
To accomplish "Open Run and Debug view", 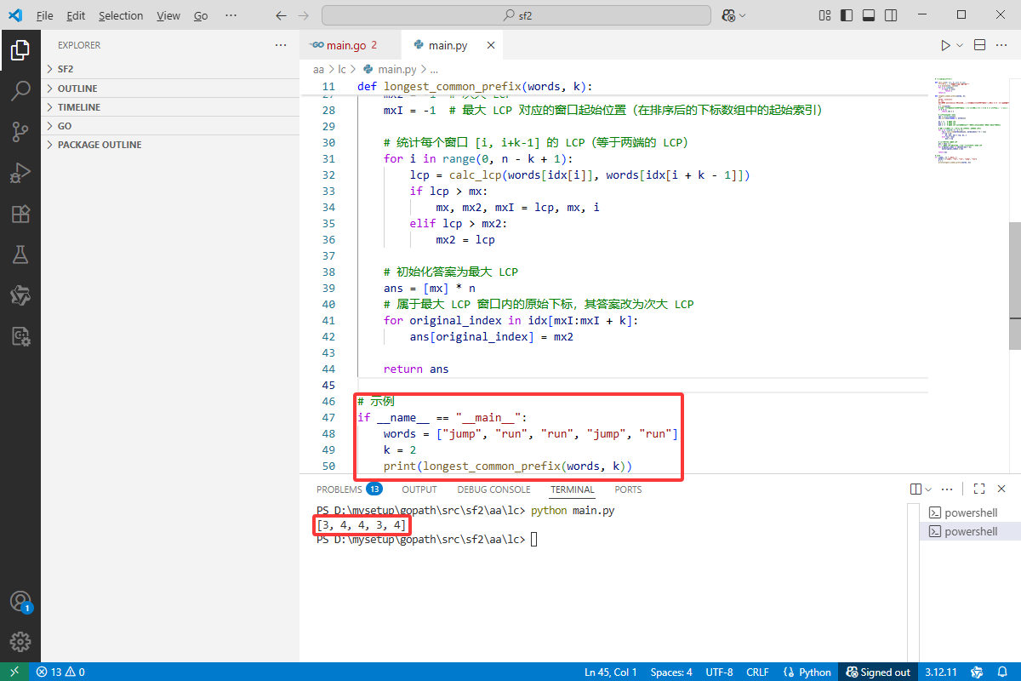I will coord(20,173).
